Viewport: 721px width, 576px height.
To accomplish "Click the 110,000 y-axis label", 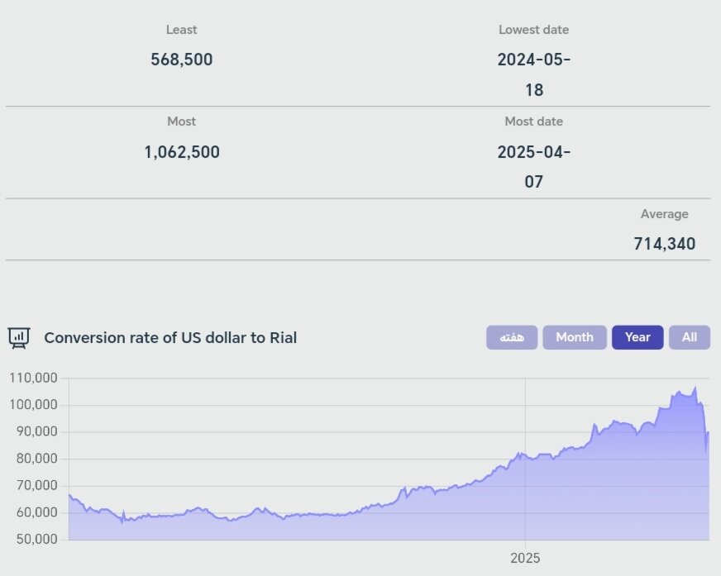I will (x=33, y=378).
